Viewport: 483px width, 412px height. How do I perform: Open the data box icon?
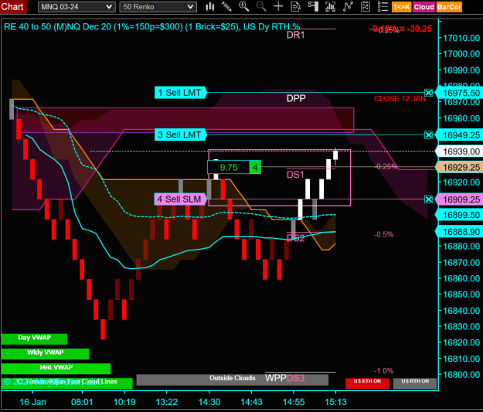295,7
